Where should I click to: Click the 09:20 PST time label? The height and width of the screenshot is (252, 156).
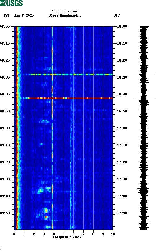click(5, 162)
